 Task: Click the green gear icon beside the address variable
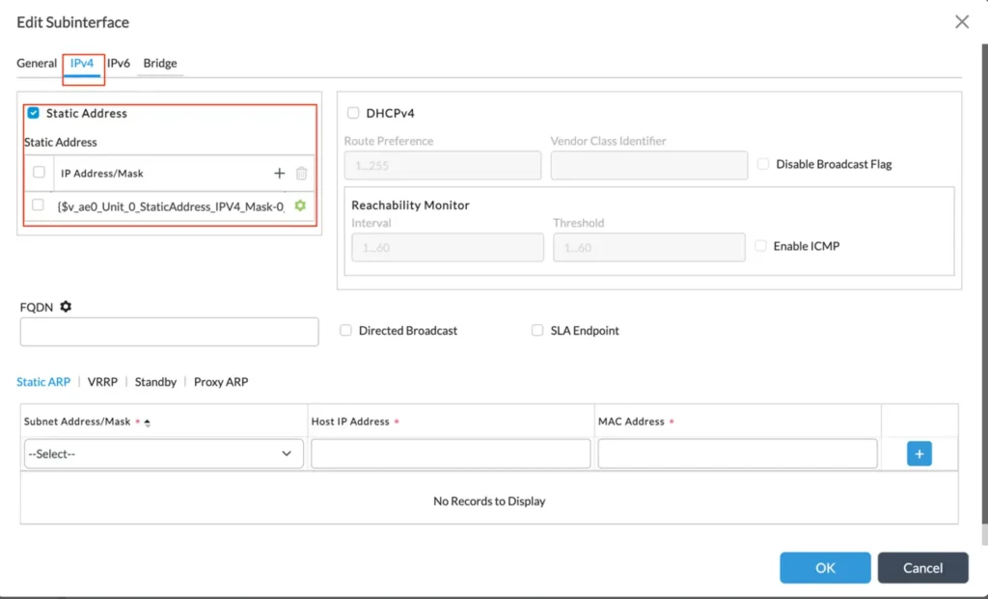pos(300,205)
